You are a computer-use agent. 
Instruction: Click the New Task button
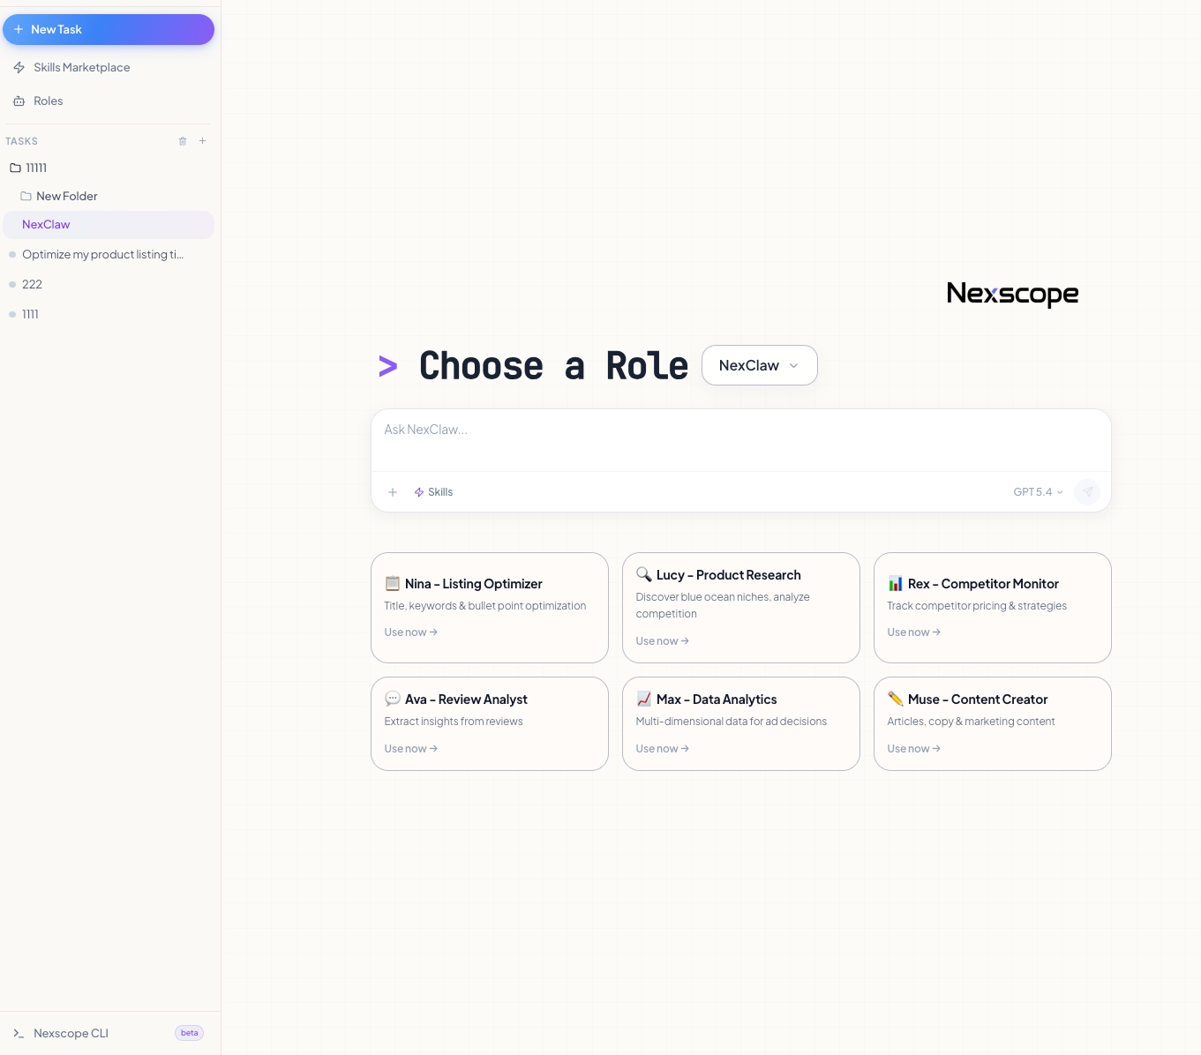coord(109,29)
